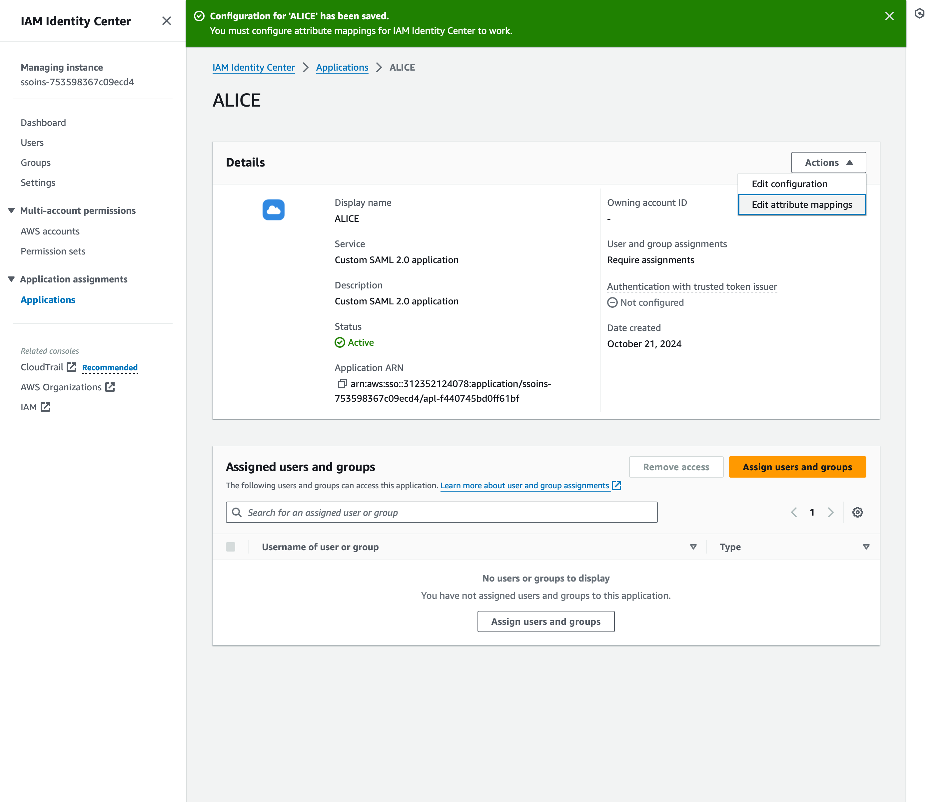Viewport: 931px width, 802px height.
Task: Click page number 1 in pagination
Action: coord(812,512)
